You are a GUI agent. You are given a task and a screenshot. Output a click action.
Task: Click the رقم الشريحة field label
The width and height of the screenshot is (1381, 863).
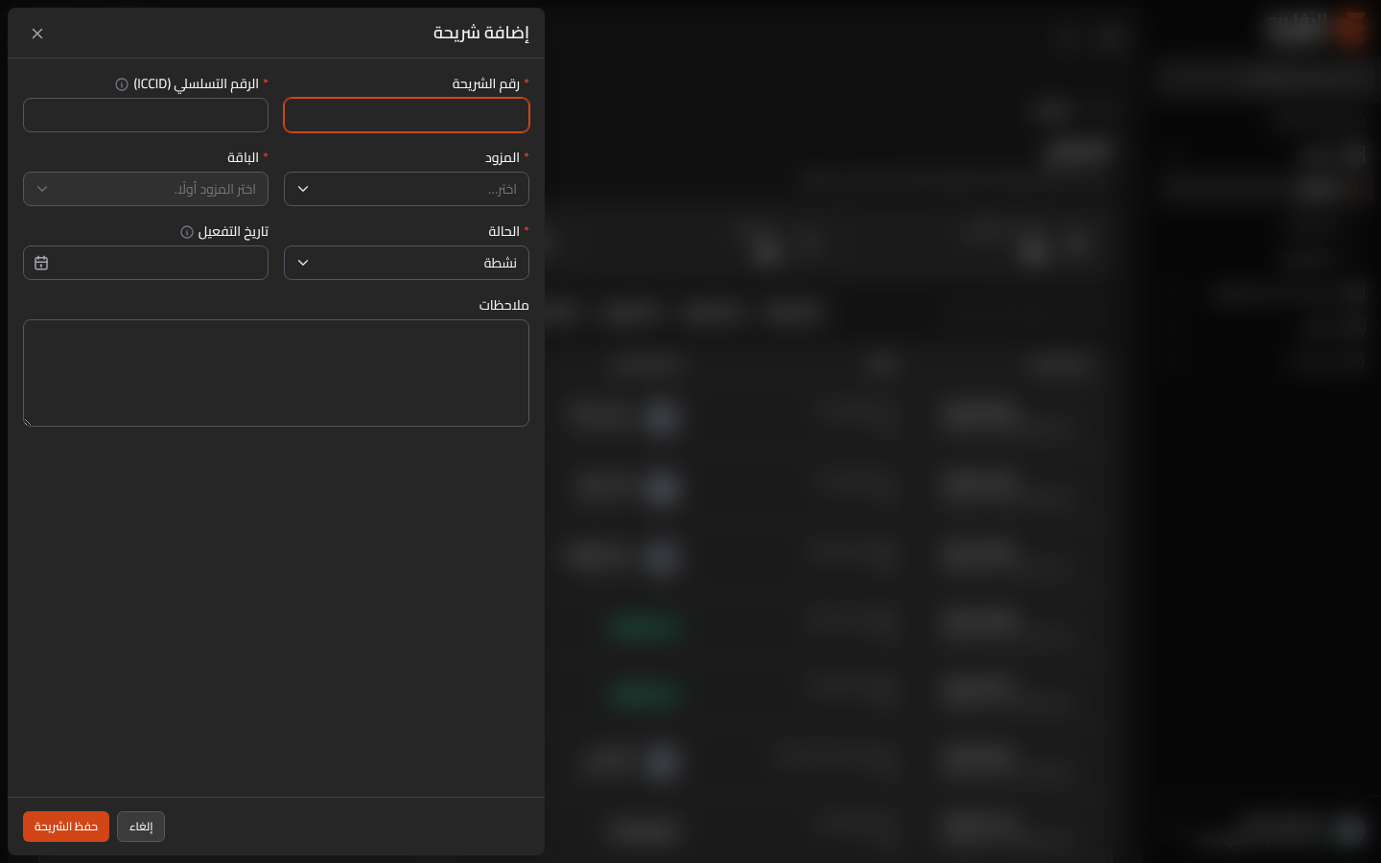point(486,84)
